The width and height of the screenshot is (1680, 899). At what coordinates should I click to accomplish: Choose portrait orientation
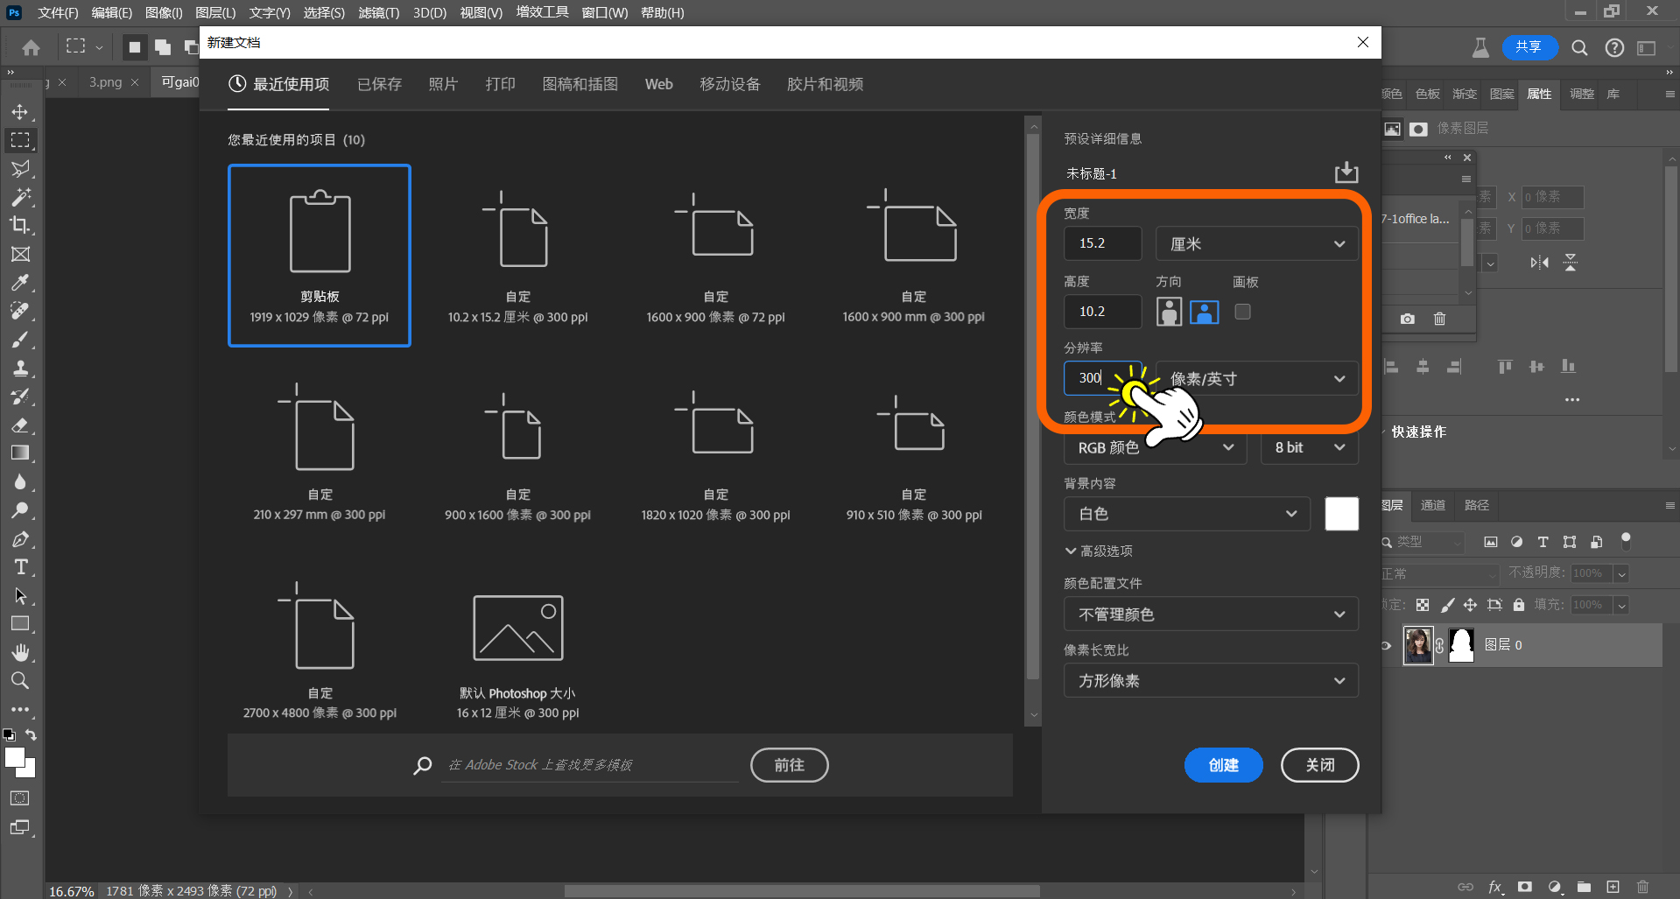[x=1169, y=312]
